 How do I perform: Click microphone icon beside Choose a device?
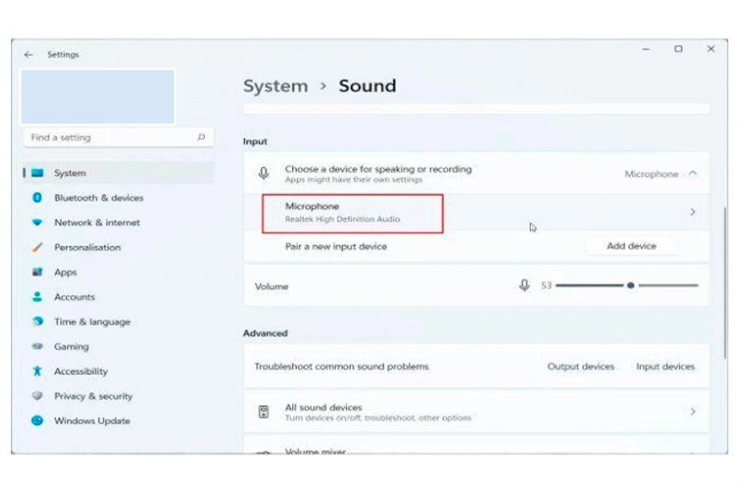click(x=264, y=174)
